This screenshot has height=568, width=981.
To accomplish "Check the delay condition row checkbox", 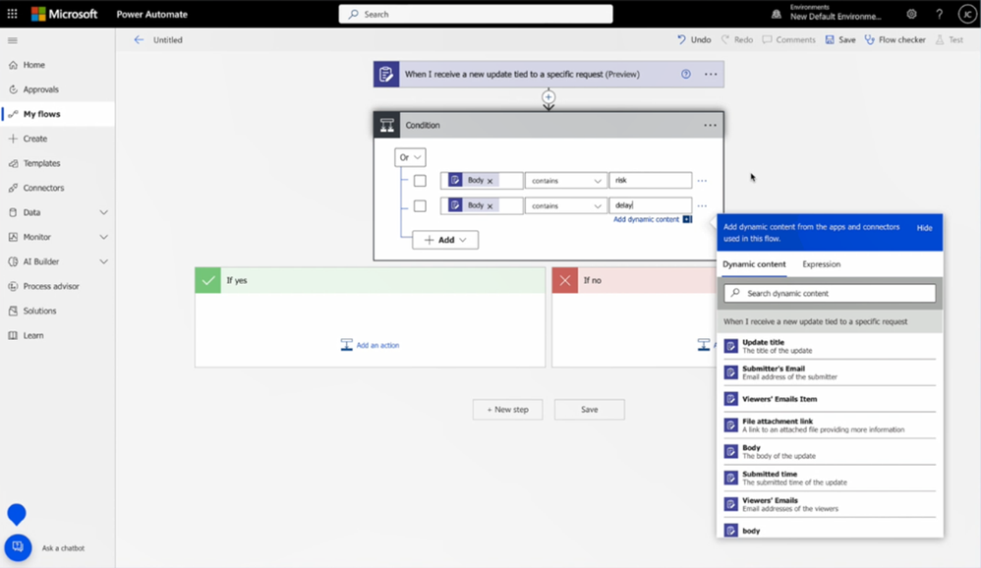I will [420, 205].
